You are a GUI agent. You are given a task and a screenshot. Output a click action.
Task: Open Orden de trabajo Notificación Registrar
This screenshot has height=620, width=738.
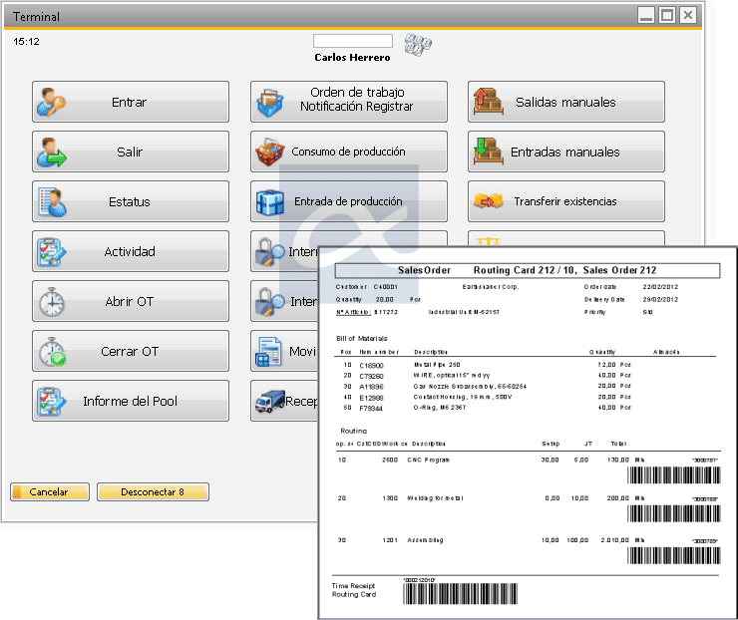coord(348,102)
